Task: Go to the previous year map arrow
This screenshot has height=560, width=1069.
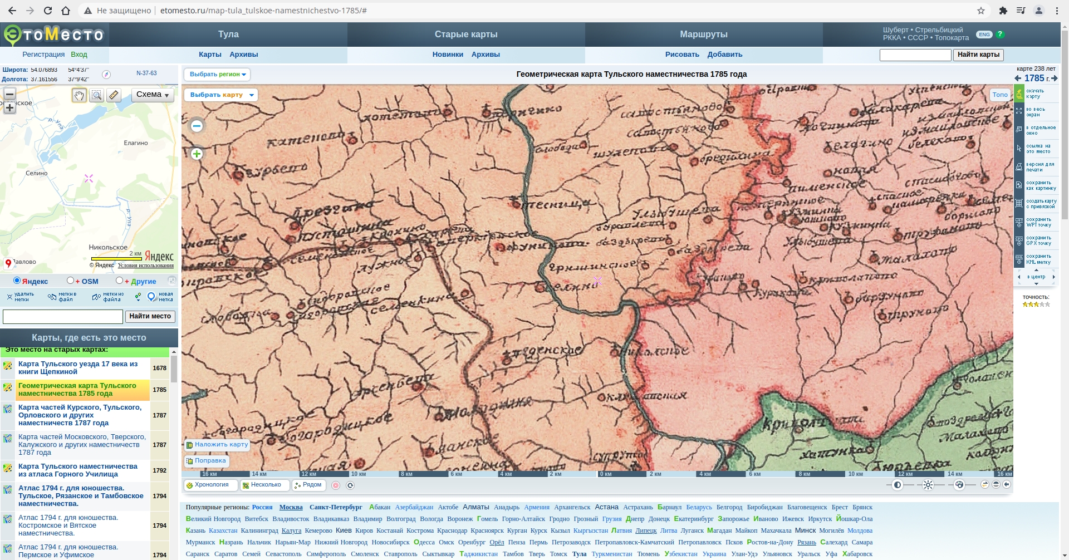Action: [x=1018, y=78]
